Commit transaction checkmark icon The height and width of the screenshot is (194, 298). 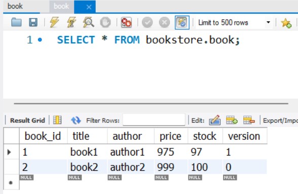pos(147,22)
